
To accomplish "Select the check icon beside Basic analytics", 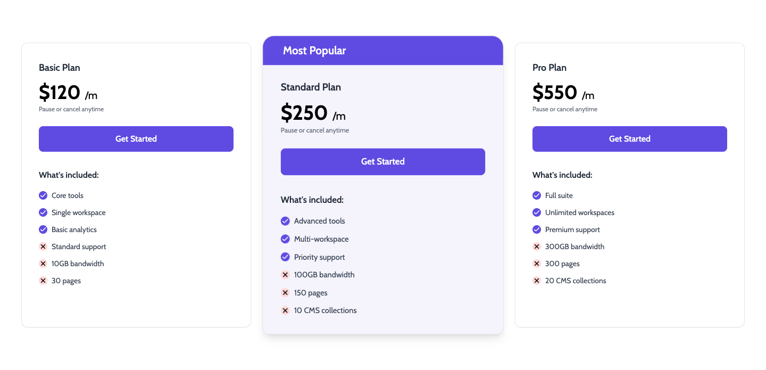I will pos(43,229).
